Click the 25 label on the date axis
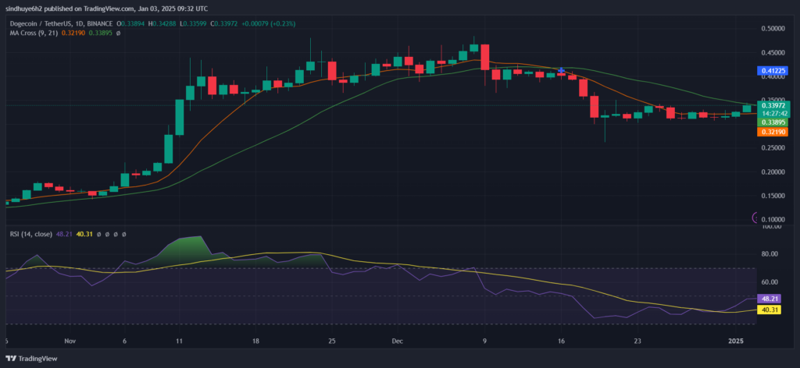800x368 pixels. tap(332, 340)
